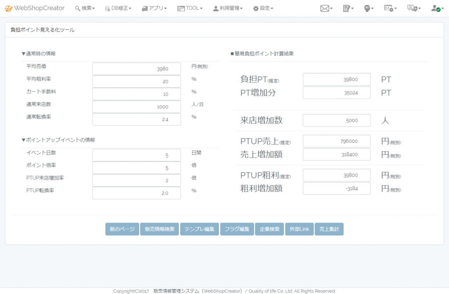Image resolution: width=449 pixels, height=294 pixels.
Task: Open the アプリ menu
Action: point(154,8)
